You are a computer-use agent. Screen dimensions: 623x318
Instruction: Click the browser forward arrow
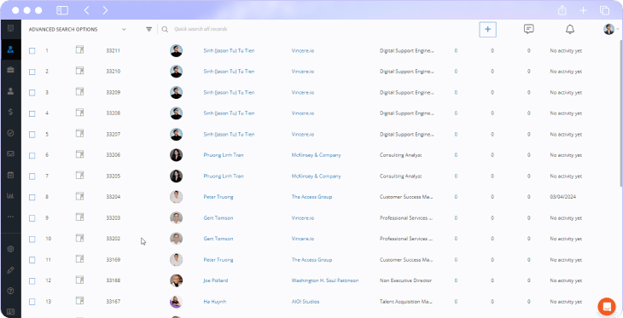pyautogui.click(x=105, y=10)
